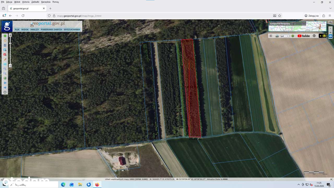Open the YouTube link
Image resolution: width=334 pixels, height=188 pixels.
(x=303, y=36)
